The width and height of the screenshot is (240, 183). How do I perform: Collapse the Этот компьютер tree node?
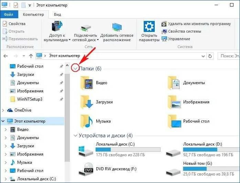3,121
